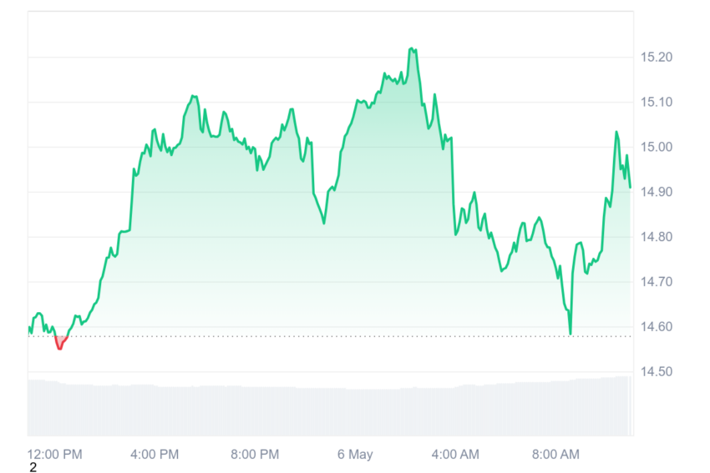Click the 14.90 price axis label
This screenshot has height=473, width=710.
pos(656,192)
